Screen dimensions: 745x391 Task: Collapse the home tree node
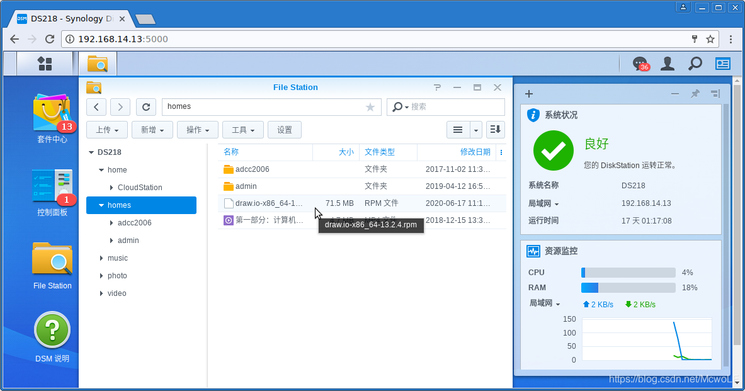click(101, 170)
